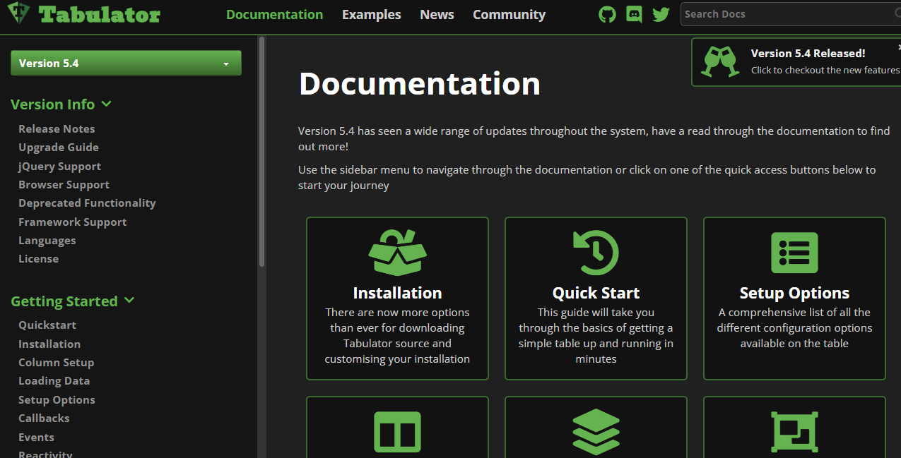Viewport: 901px width, 458px height.
Task: Open the Twitter icon link
Action: pyautogui.click(x=661, y=14)
